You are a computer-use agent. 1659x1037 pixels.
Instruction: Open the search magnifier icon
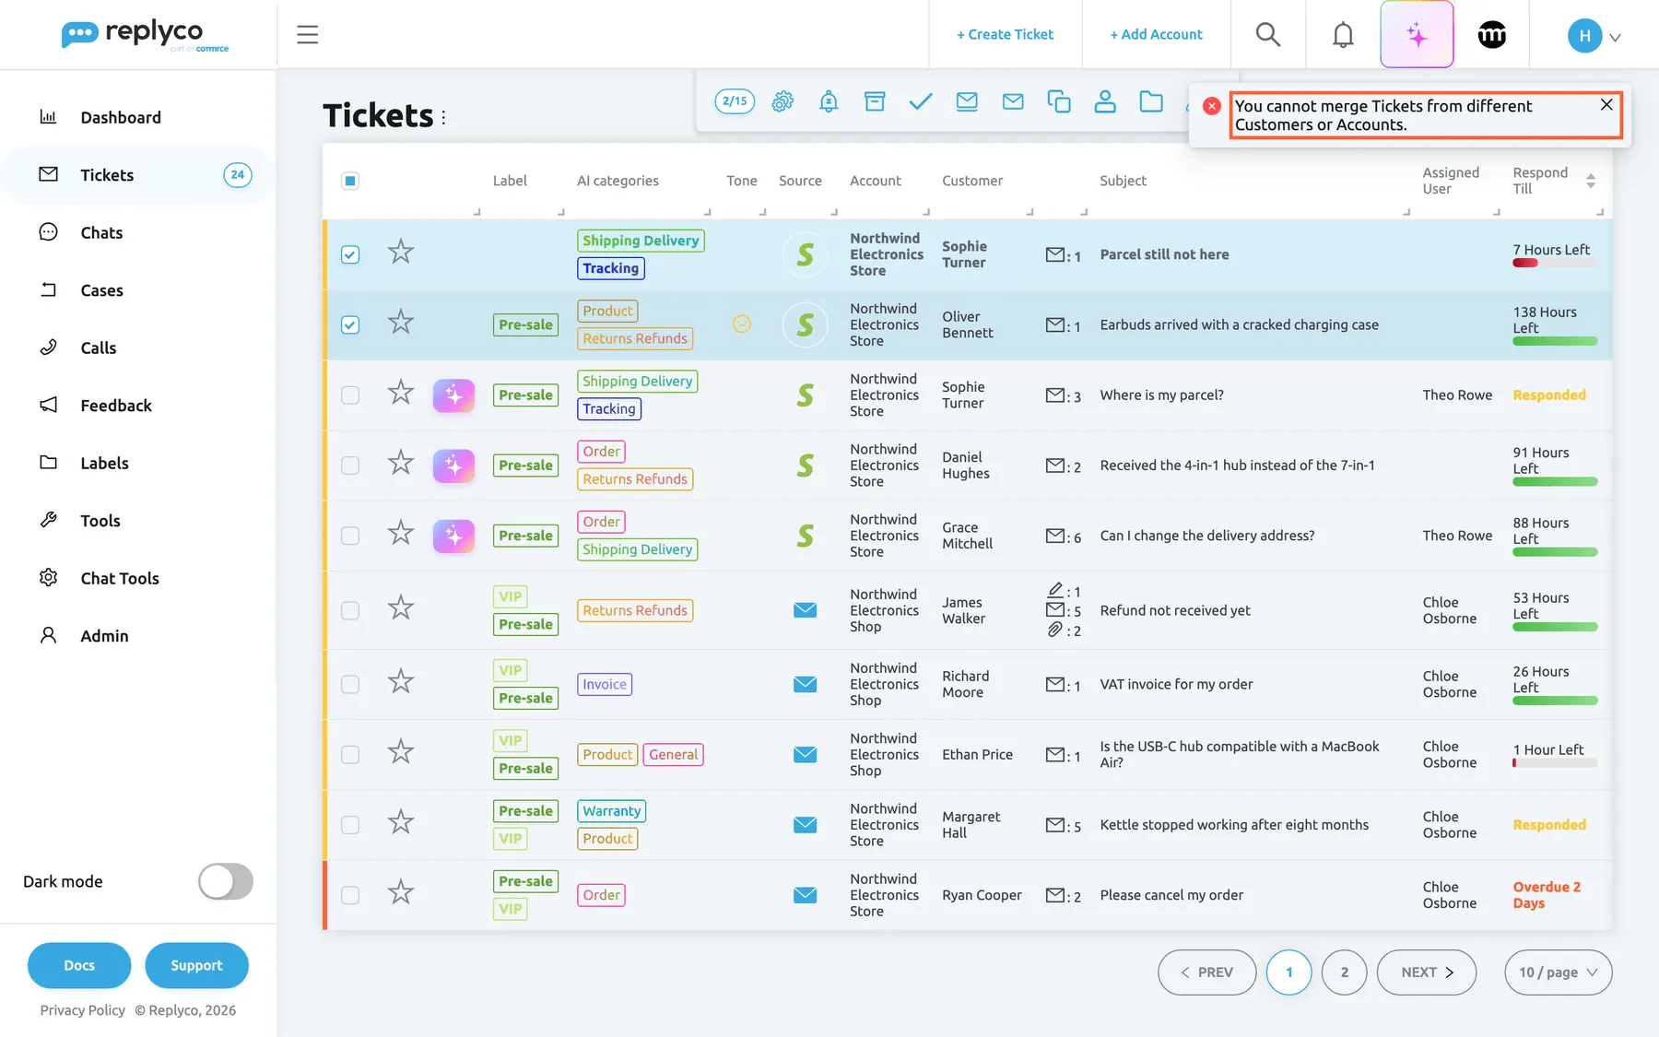(1268, 35)
